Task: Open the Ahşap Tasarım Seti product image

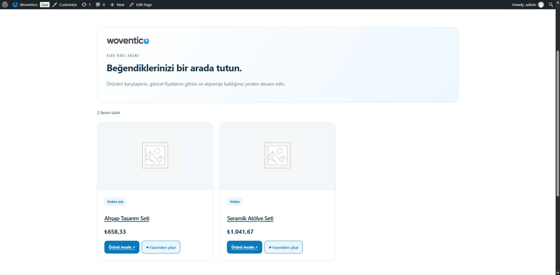Action: click(x=155, y=156)
